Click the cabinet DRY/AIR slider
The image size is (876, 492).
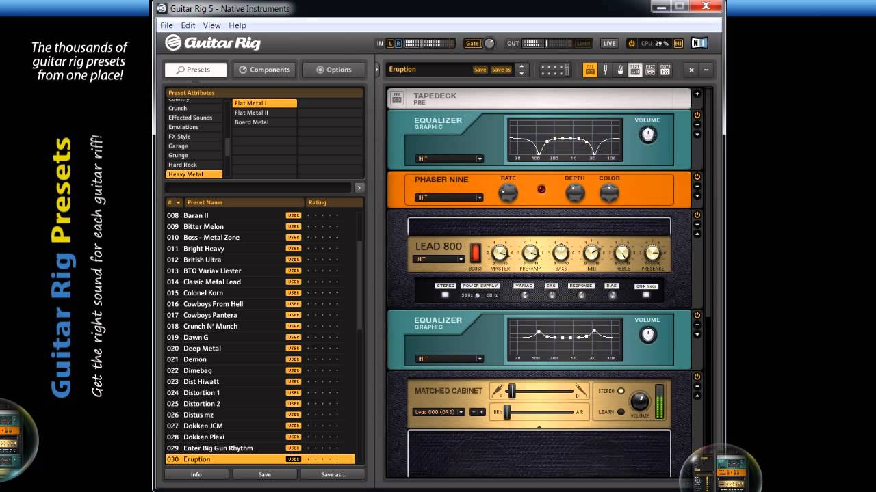tap(540, 412)
